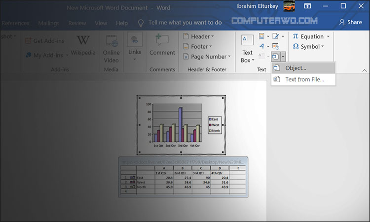Click the Page Number icon
370x222 pixels.
point(186,57)
